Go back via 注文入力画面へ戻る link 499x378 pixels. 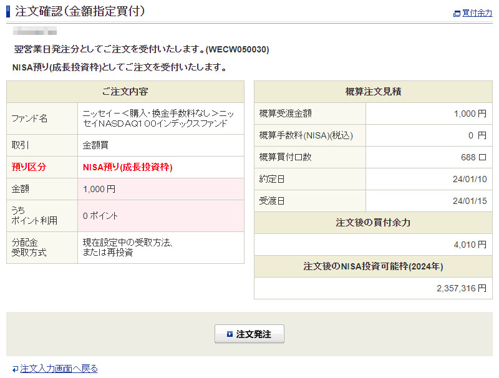59,369
